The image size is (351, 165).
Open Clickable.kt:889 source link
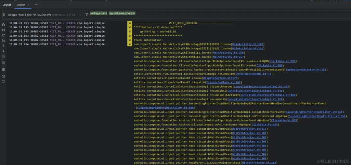[x=269, y=65]
